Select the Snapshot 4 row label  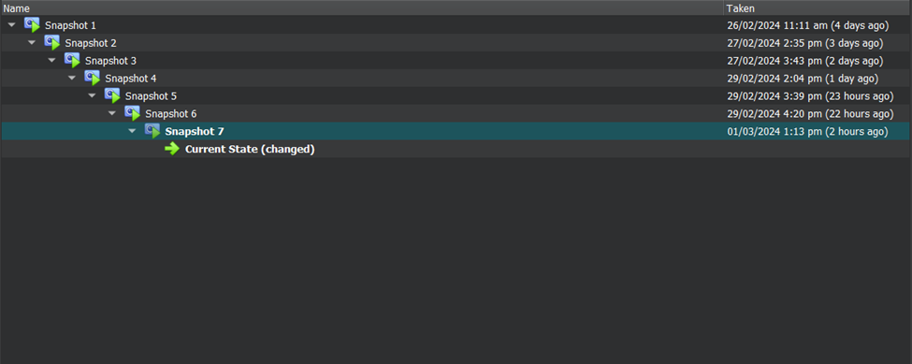131,79
